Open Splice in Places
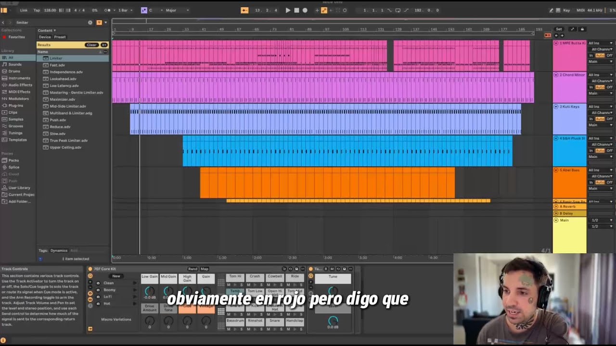This screenshot has width=616, height=346. pos(14,167)
